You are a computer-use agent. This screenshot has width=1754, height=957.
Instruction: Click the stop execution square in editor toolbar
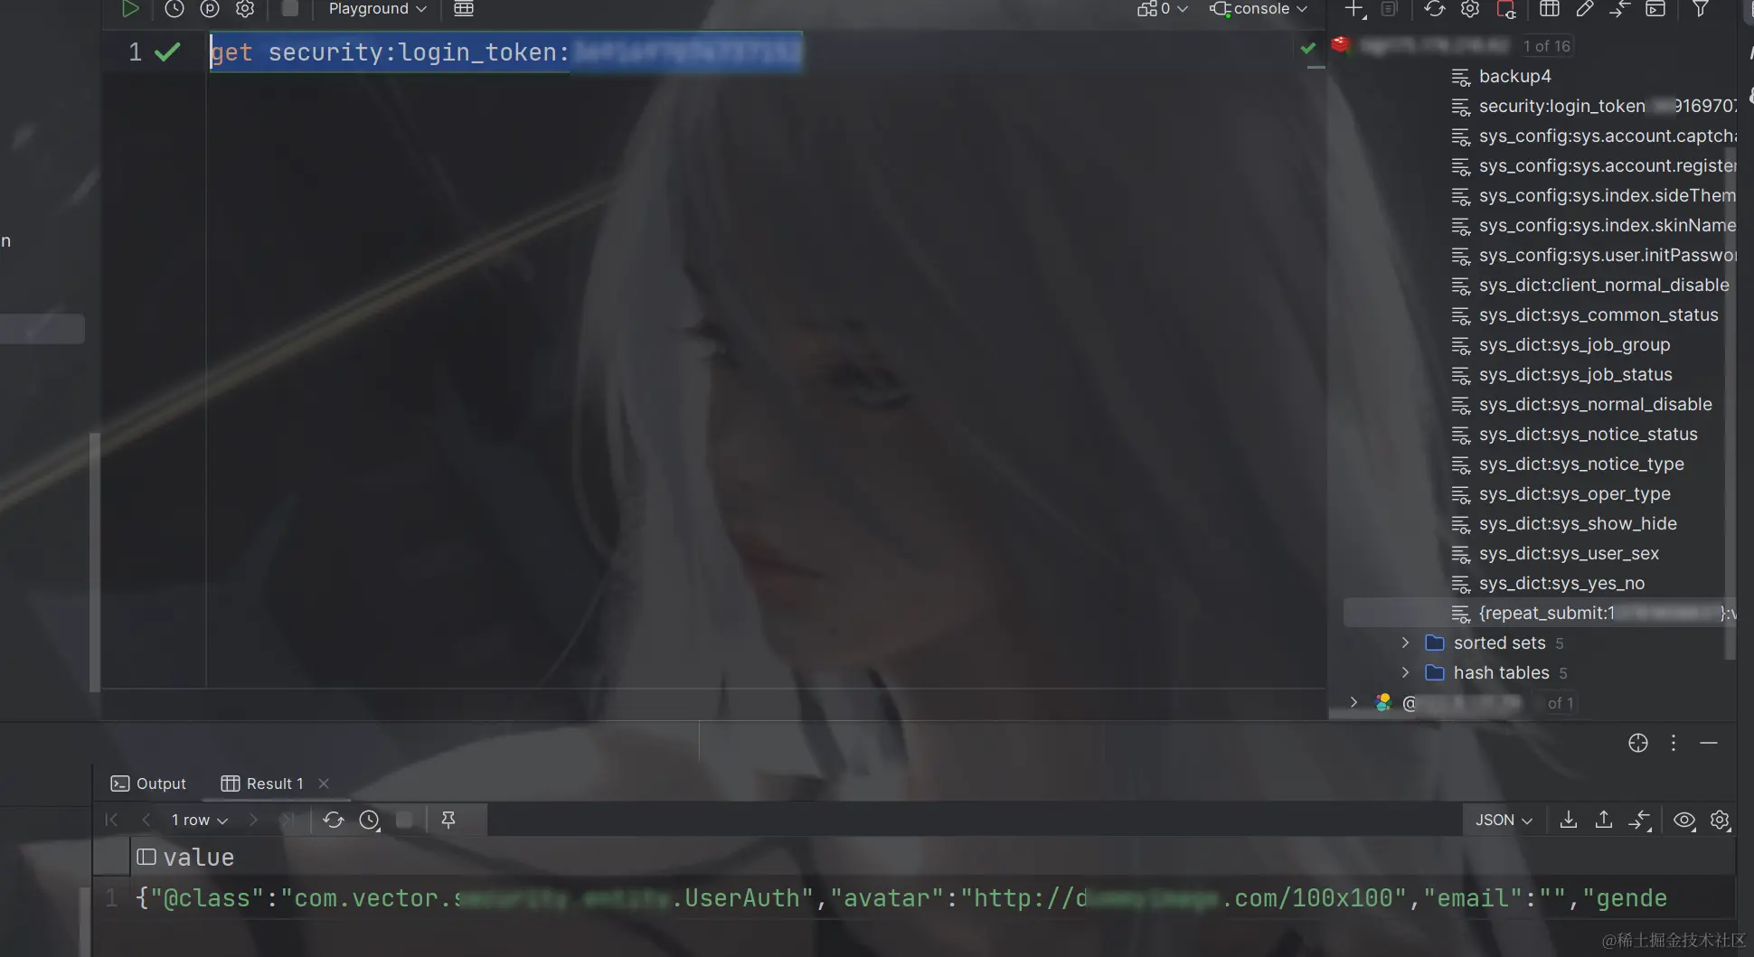click(x=290, y=9)
